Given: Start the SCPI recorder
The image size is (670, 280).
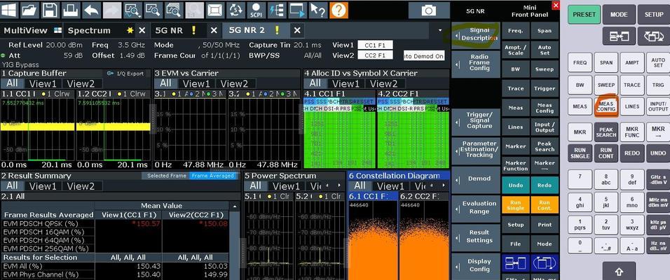Looking at the screenshot, I should (x=257, y=10).
